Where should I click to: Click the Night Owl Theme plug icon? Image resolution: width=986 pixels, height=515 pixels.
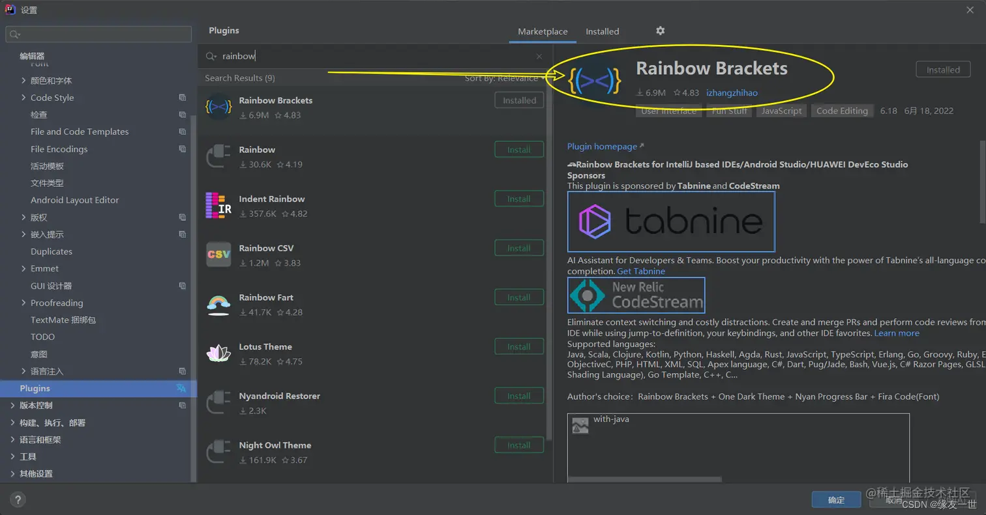(218, 452)
